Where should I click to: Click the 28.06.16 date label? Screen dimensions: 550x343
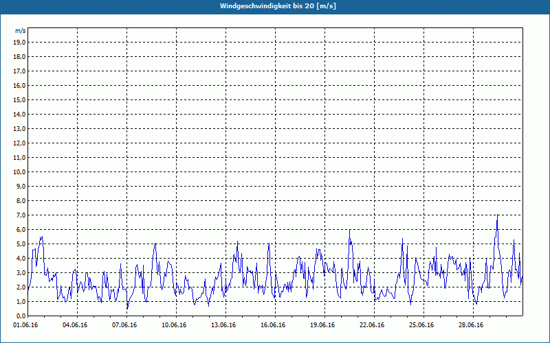coord(471,325)
